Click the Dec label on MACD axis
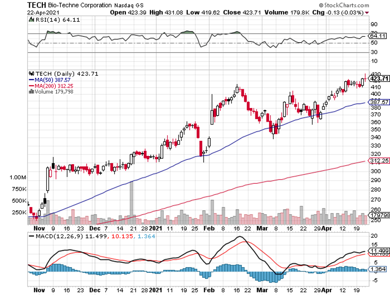Screen dimensions: 390x295 (x=95, y=290)
